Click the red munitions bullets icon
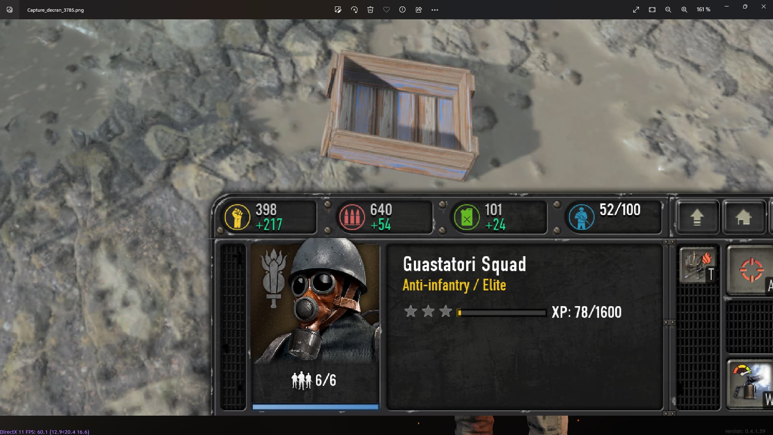Viewport: 773px width, 435px height. (x=352, y=217)
